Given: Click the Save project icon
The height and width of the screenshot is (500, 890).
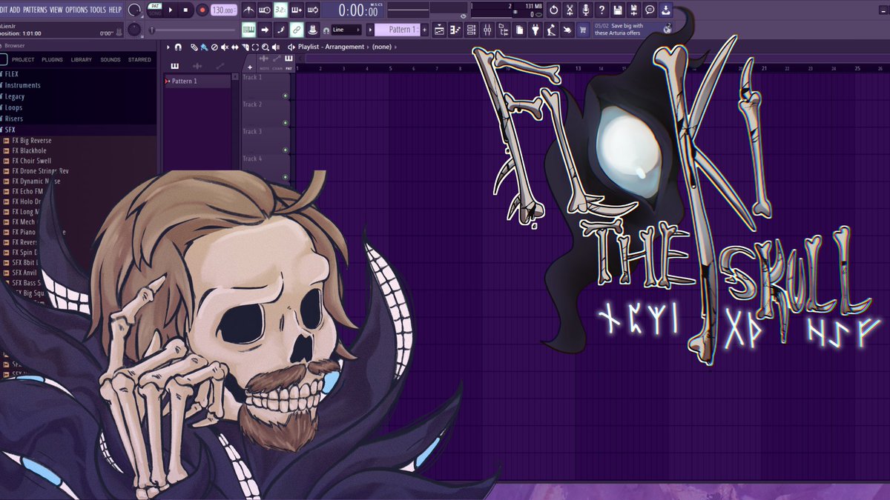Looking at the screenshot, I should (619, 10).
